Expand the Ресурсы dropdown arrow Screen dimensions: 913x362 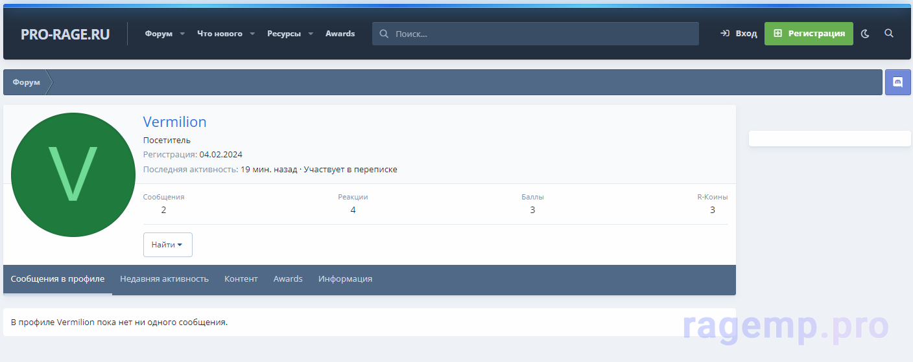(311, 34)
